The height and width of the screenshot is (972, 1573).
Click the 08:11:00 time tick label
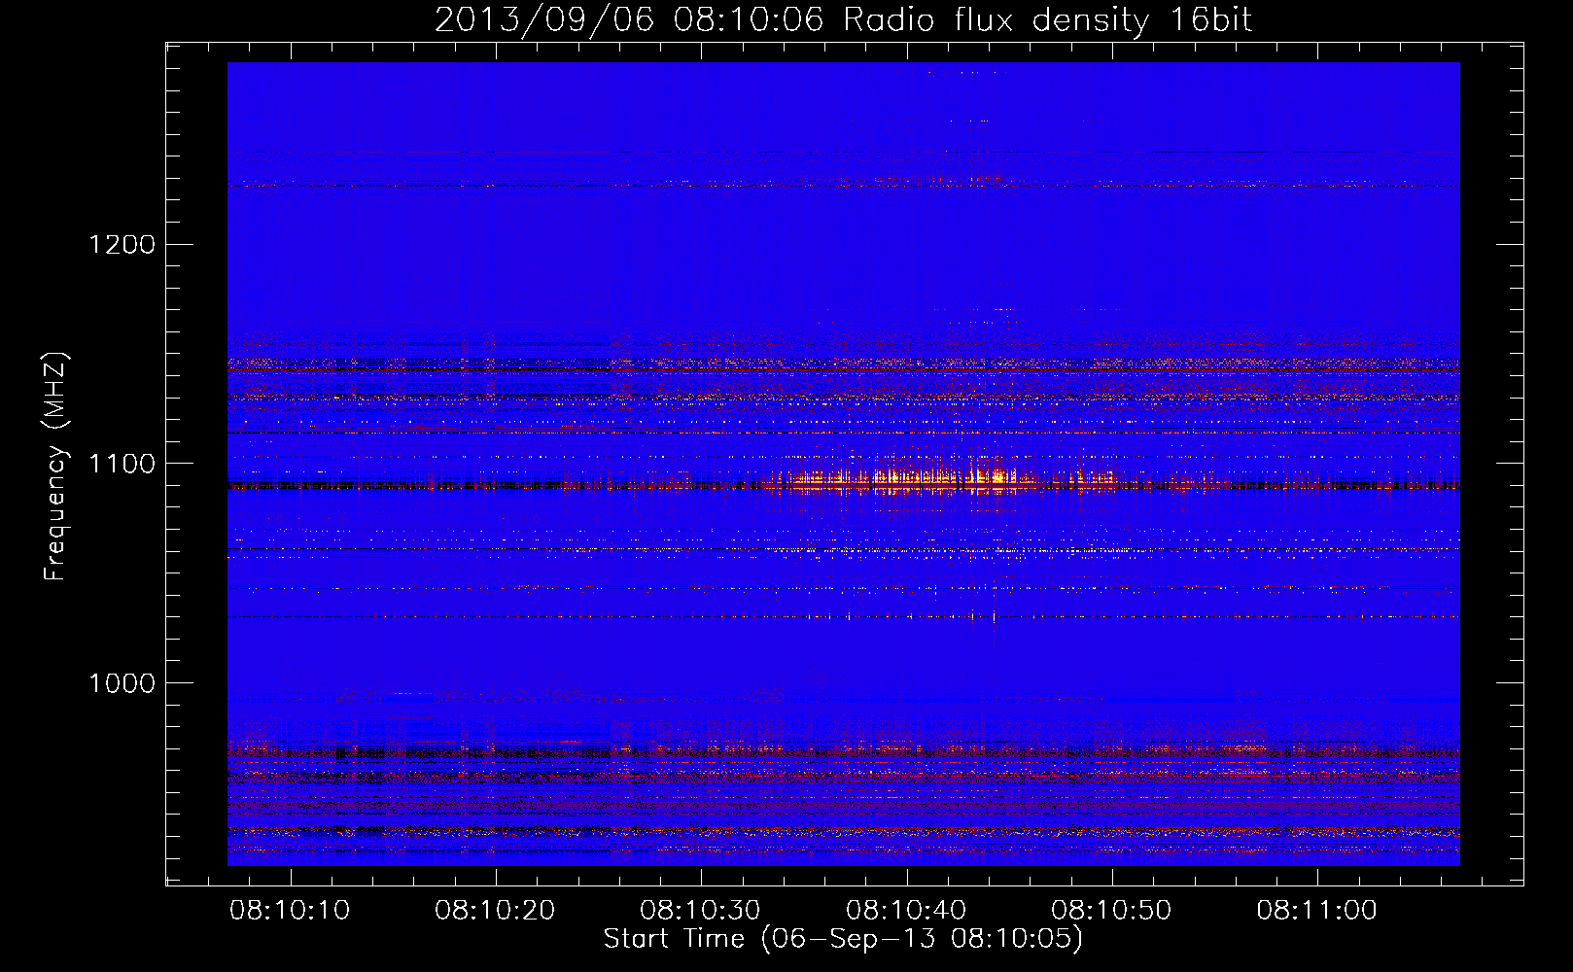[x=1316, y=911]
